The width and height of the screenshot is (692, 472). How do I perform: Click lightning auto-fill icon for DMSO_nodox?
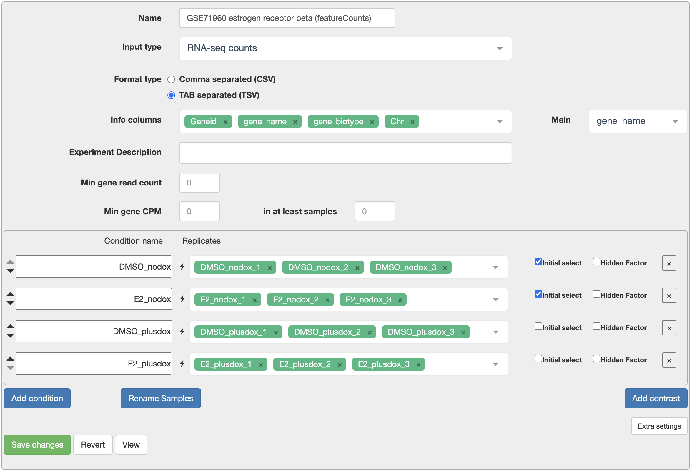point(182,267)
